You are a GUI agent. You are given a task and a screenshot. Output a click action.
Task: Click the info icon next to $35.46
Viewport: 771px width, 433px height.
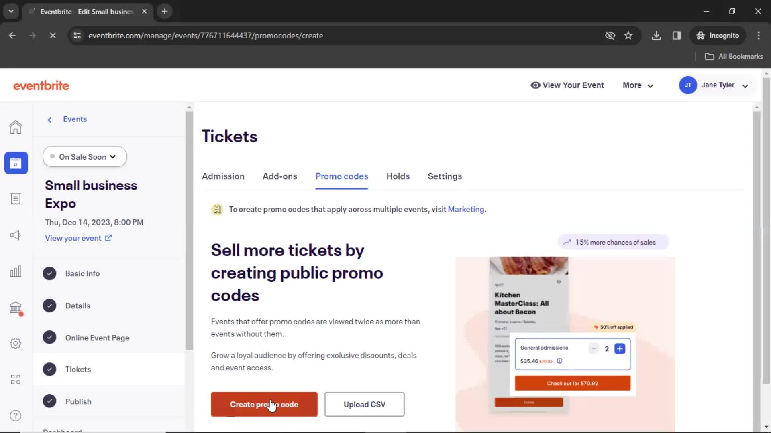pos(559,361)
